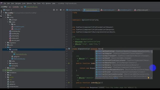
Task: Select bundles.php in the project tree
Action: [15, 33]
